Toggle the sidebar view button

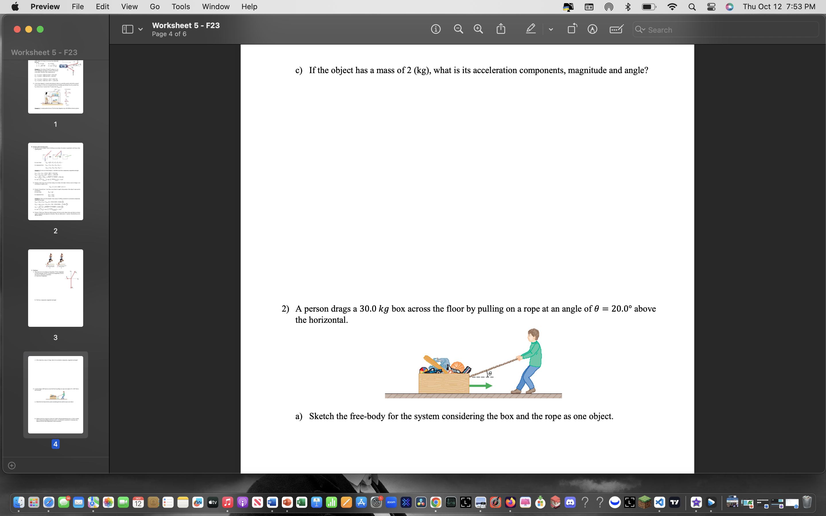coord(127,29)
